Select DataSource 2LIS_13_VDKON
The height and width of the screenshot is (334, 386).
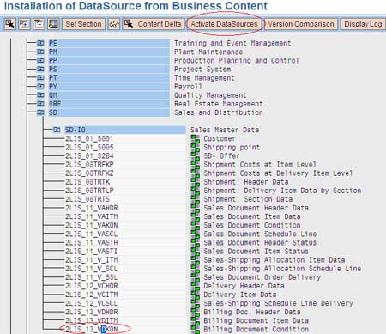(92, 329)
